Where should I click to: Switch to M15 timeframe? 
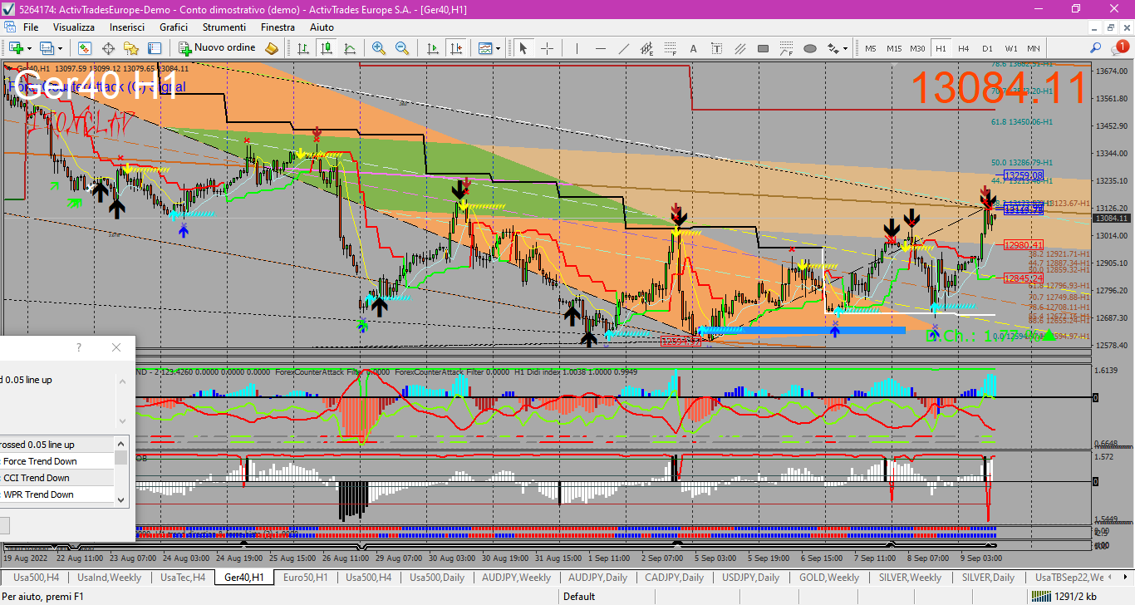coord(893,48)
